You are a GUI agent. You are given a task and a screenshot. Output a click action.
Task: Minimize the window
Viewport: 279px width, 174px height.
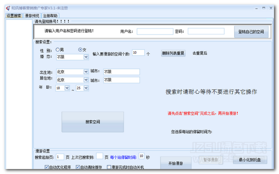click(256, 8)
